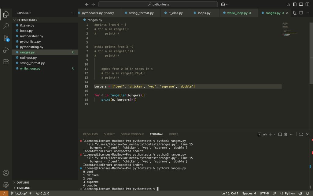Change indentation via Spaces: 4
The image size is (313, 196).
249,193
